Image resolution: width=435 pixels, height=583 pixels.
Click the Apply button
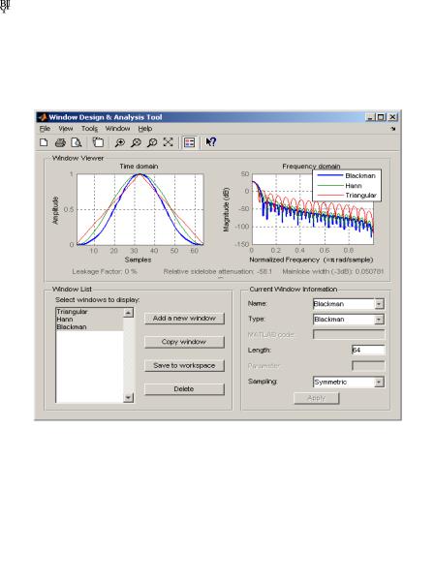[317, 398]
